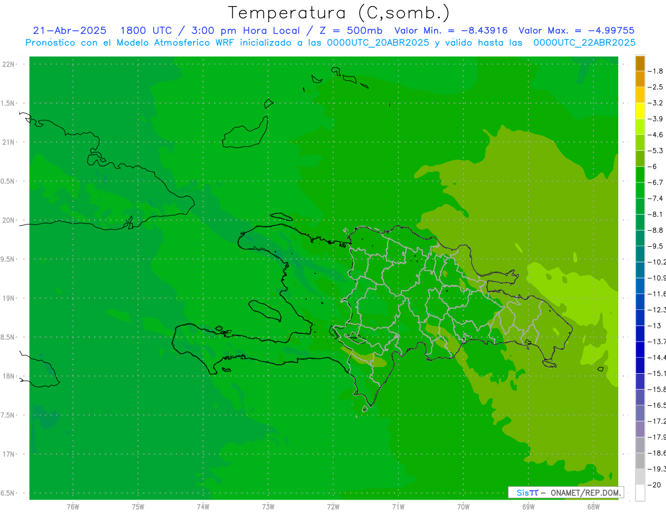This screenshot has height=514, width=666.
Task: Click the '70W' longitude label
Action: coord(463,507)
